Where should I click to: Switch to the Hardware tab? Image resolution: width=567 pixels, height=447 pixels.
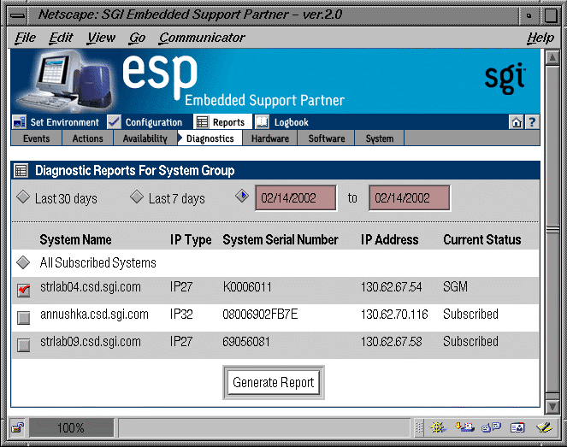pos(270,138)
